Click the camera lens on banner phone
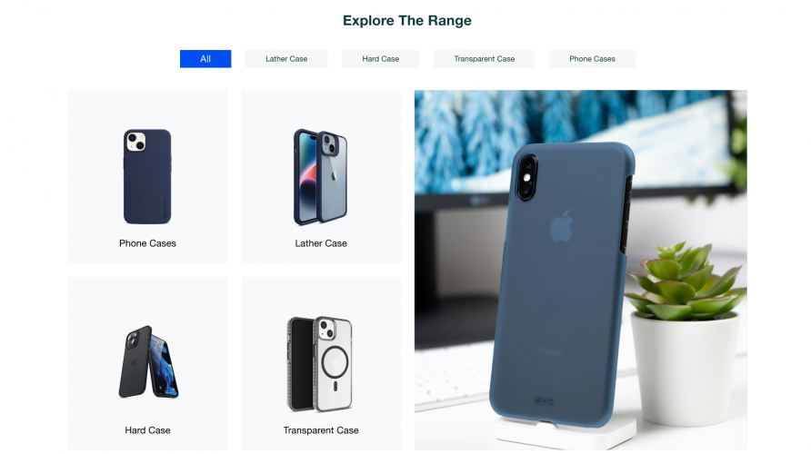 526,178
